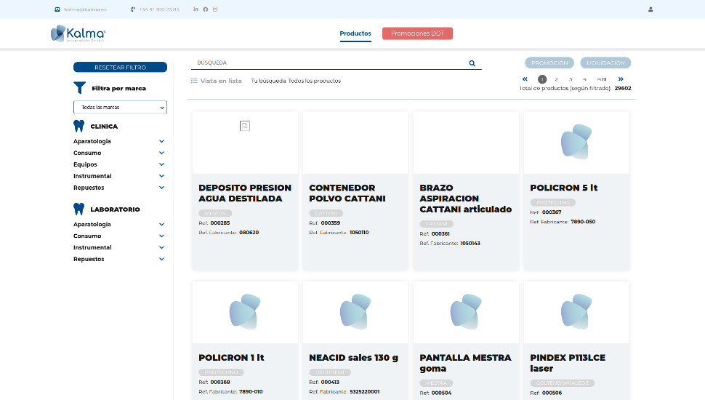Screen dimensions: 705x400
Task: Select page 1 in pagination
Action: pyautogui.click(x=542, y=79)
